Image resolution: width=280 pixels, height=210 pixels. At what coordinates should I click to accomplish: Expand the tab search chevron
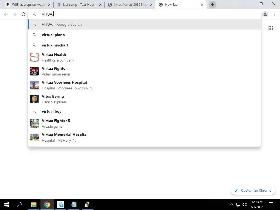[236, 4]
